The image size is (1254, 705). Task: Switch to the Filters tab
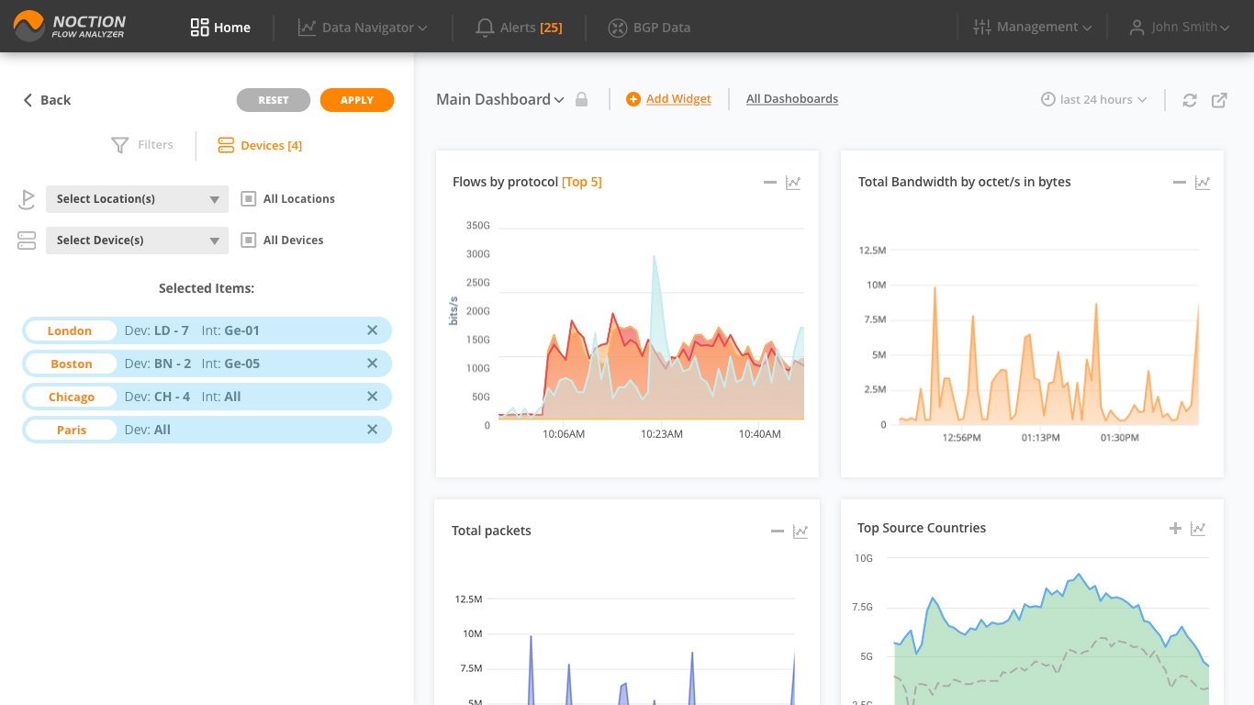pyautogui.click(x=142, y=145)
